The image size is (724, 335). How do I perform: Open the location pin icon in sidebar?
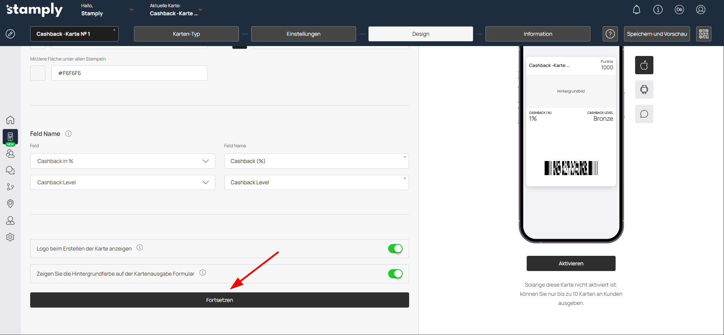pyautogui.click(x=10, y=204)
